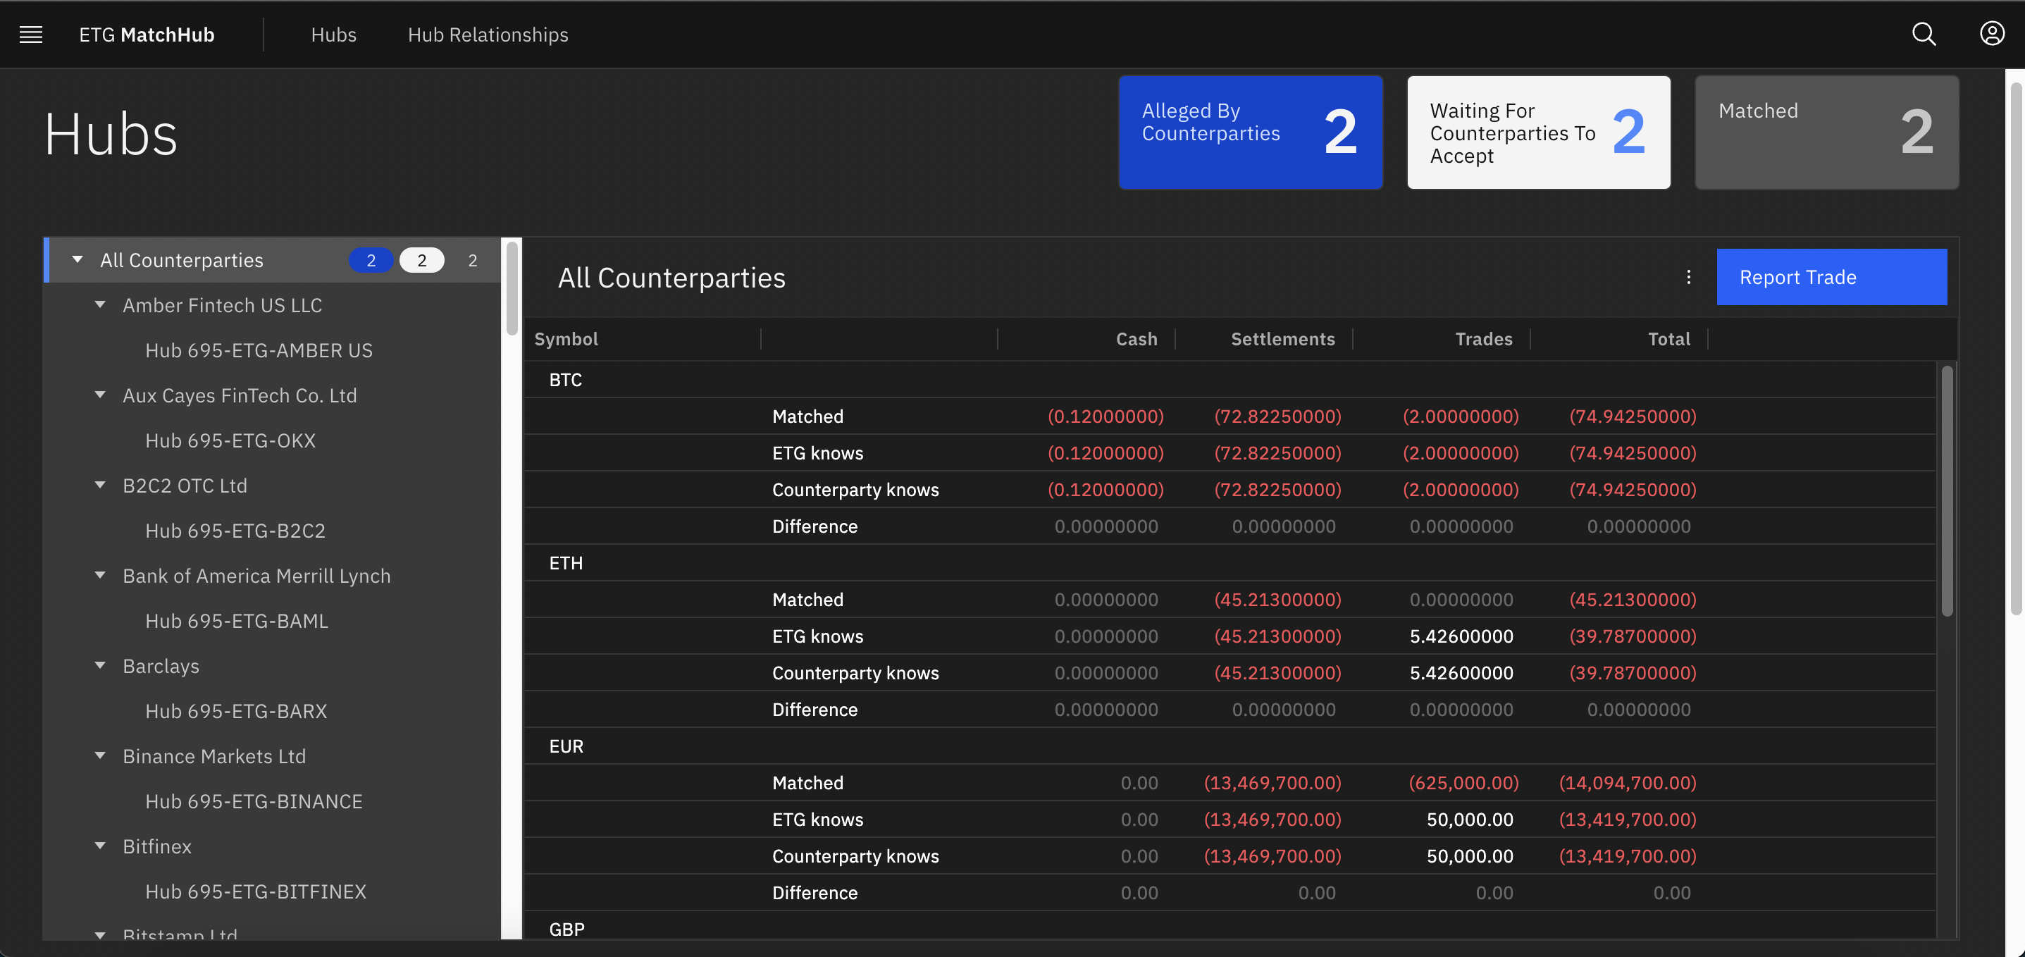This screenshot has height=957, width=2025.
Task: Click the EUR symbol group row
Action: [1230, 746]
